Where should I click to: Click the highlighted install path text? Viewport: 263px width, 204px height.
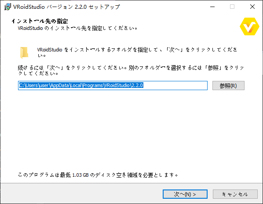[x=81, y=85]
